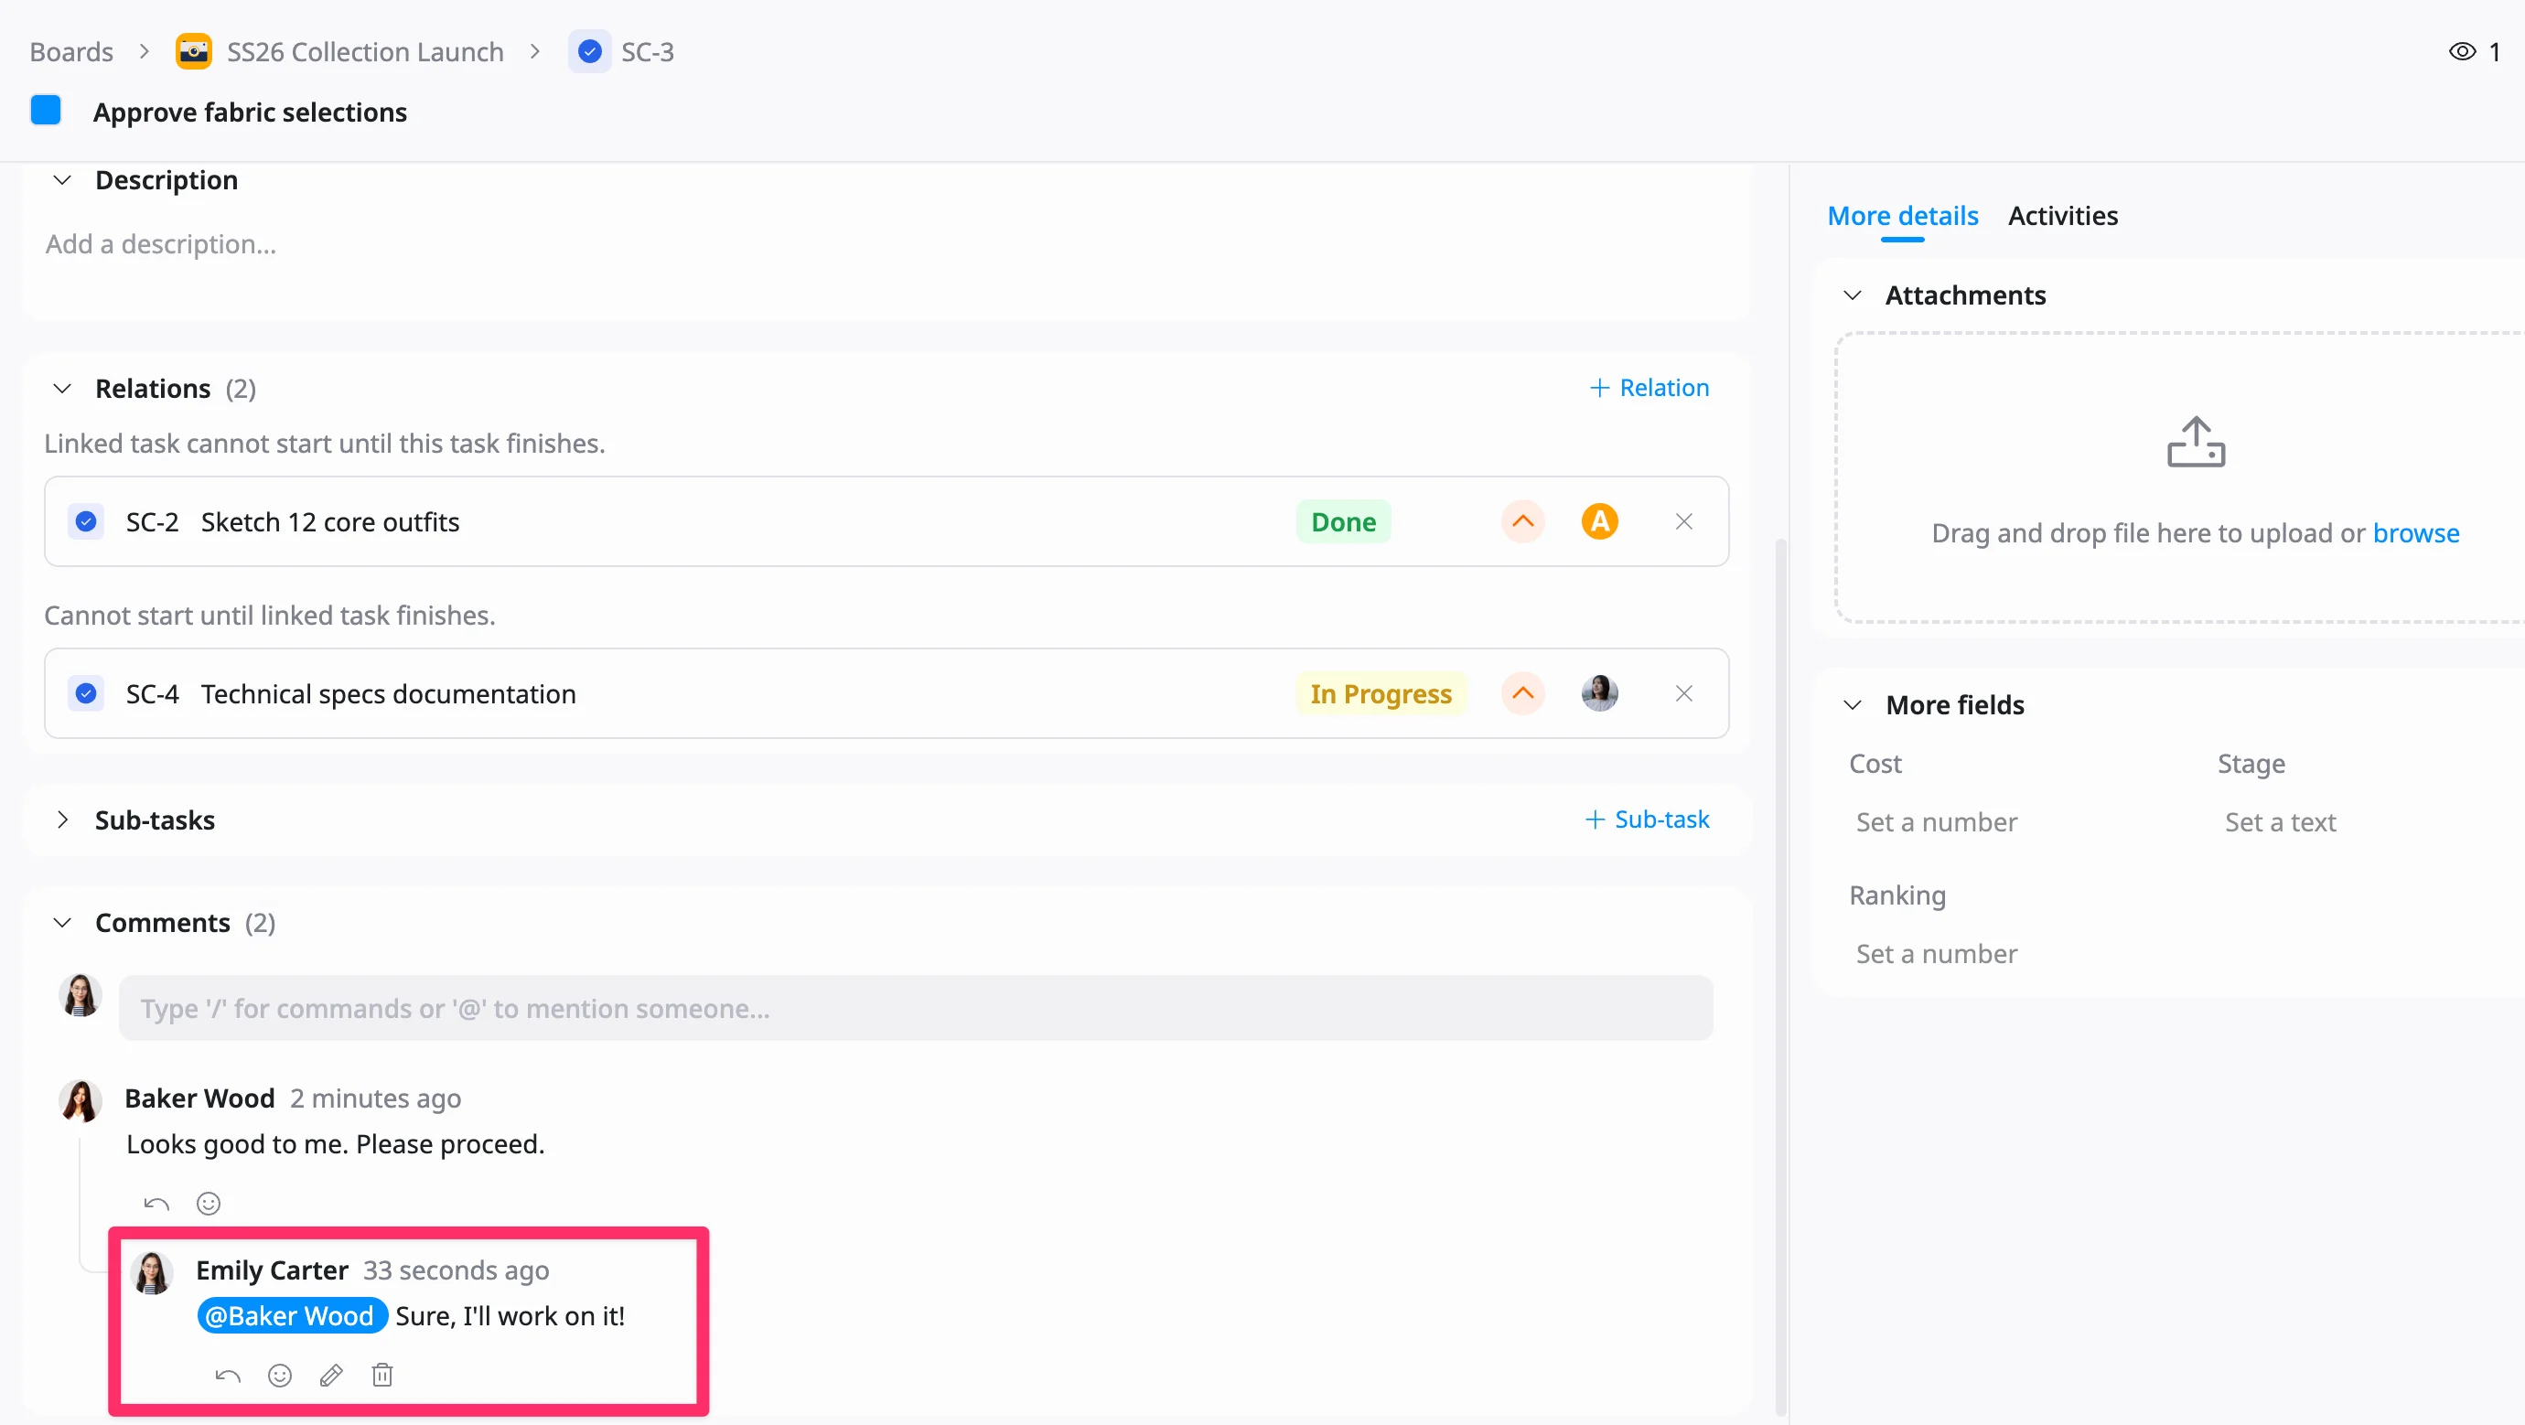Reply to Emily Carter's comment
This screenshot has height=1425, width=2525.
(x=228, y=1376)
